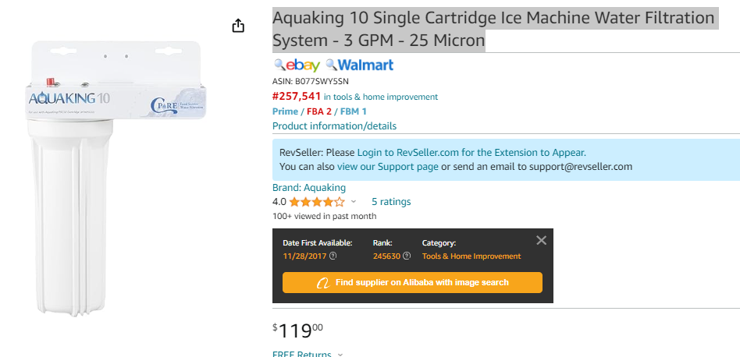Follow the Login to RevSeller.com link
Viewport: 740px width, 357px height.
pos(471,153)
